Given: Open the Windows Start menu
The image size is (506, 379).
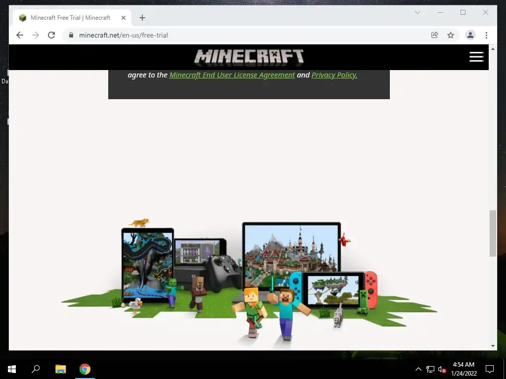Looking at the screenshot, I should [12, 369].
